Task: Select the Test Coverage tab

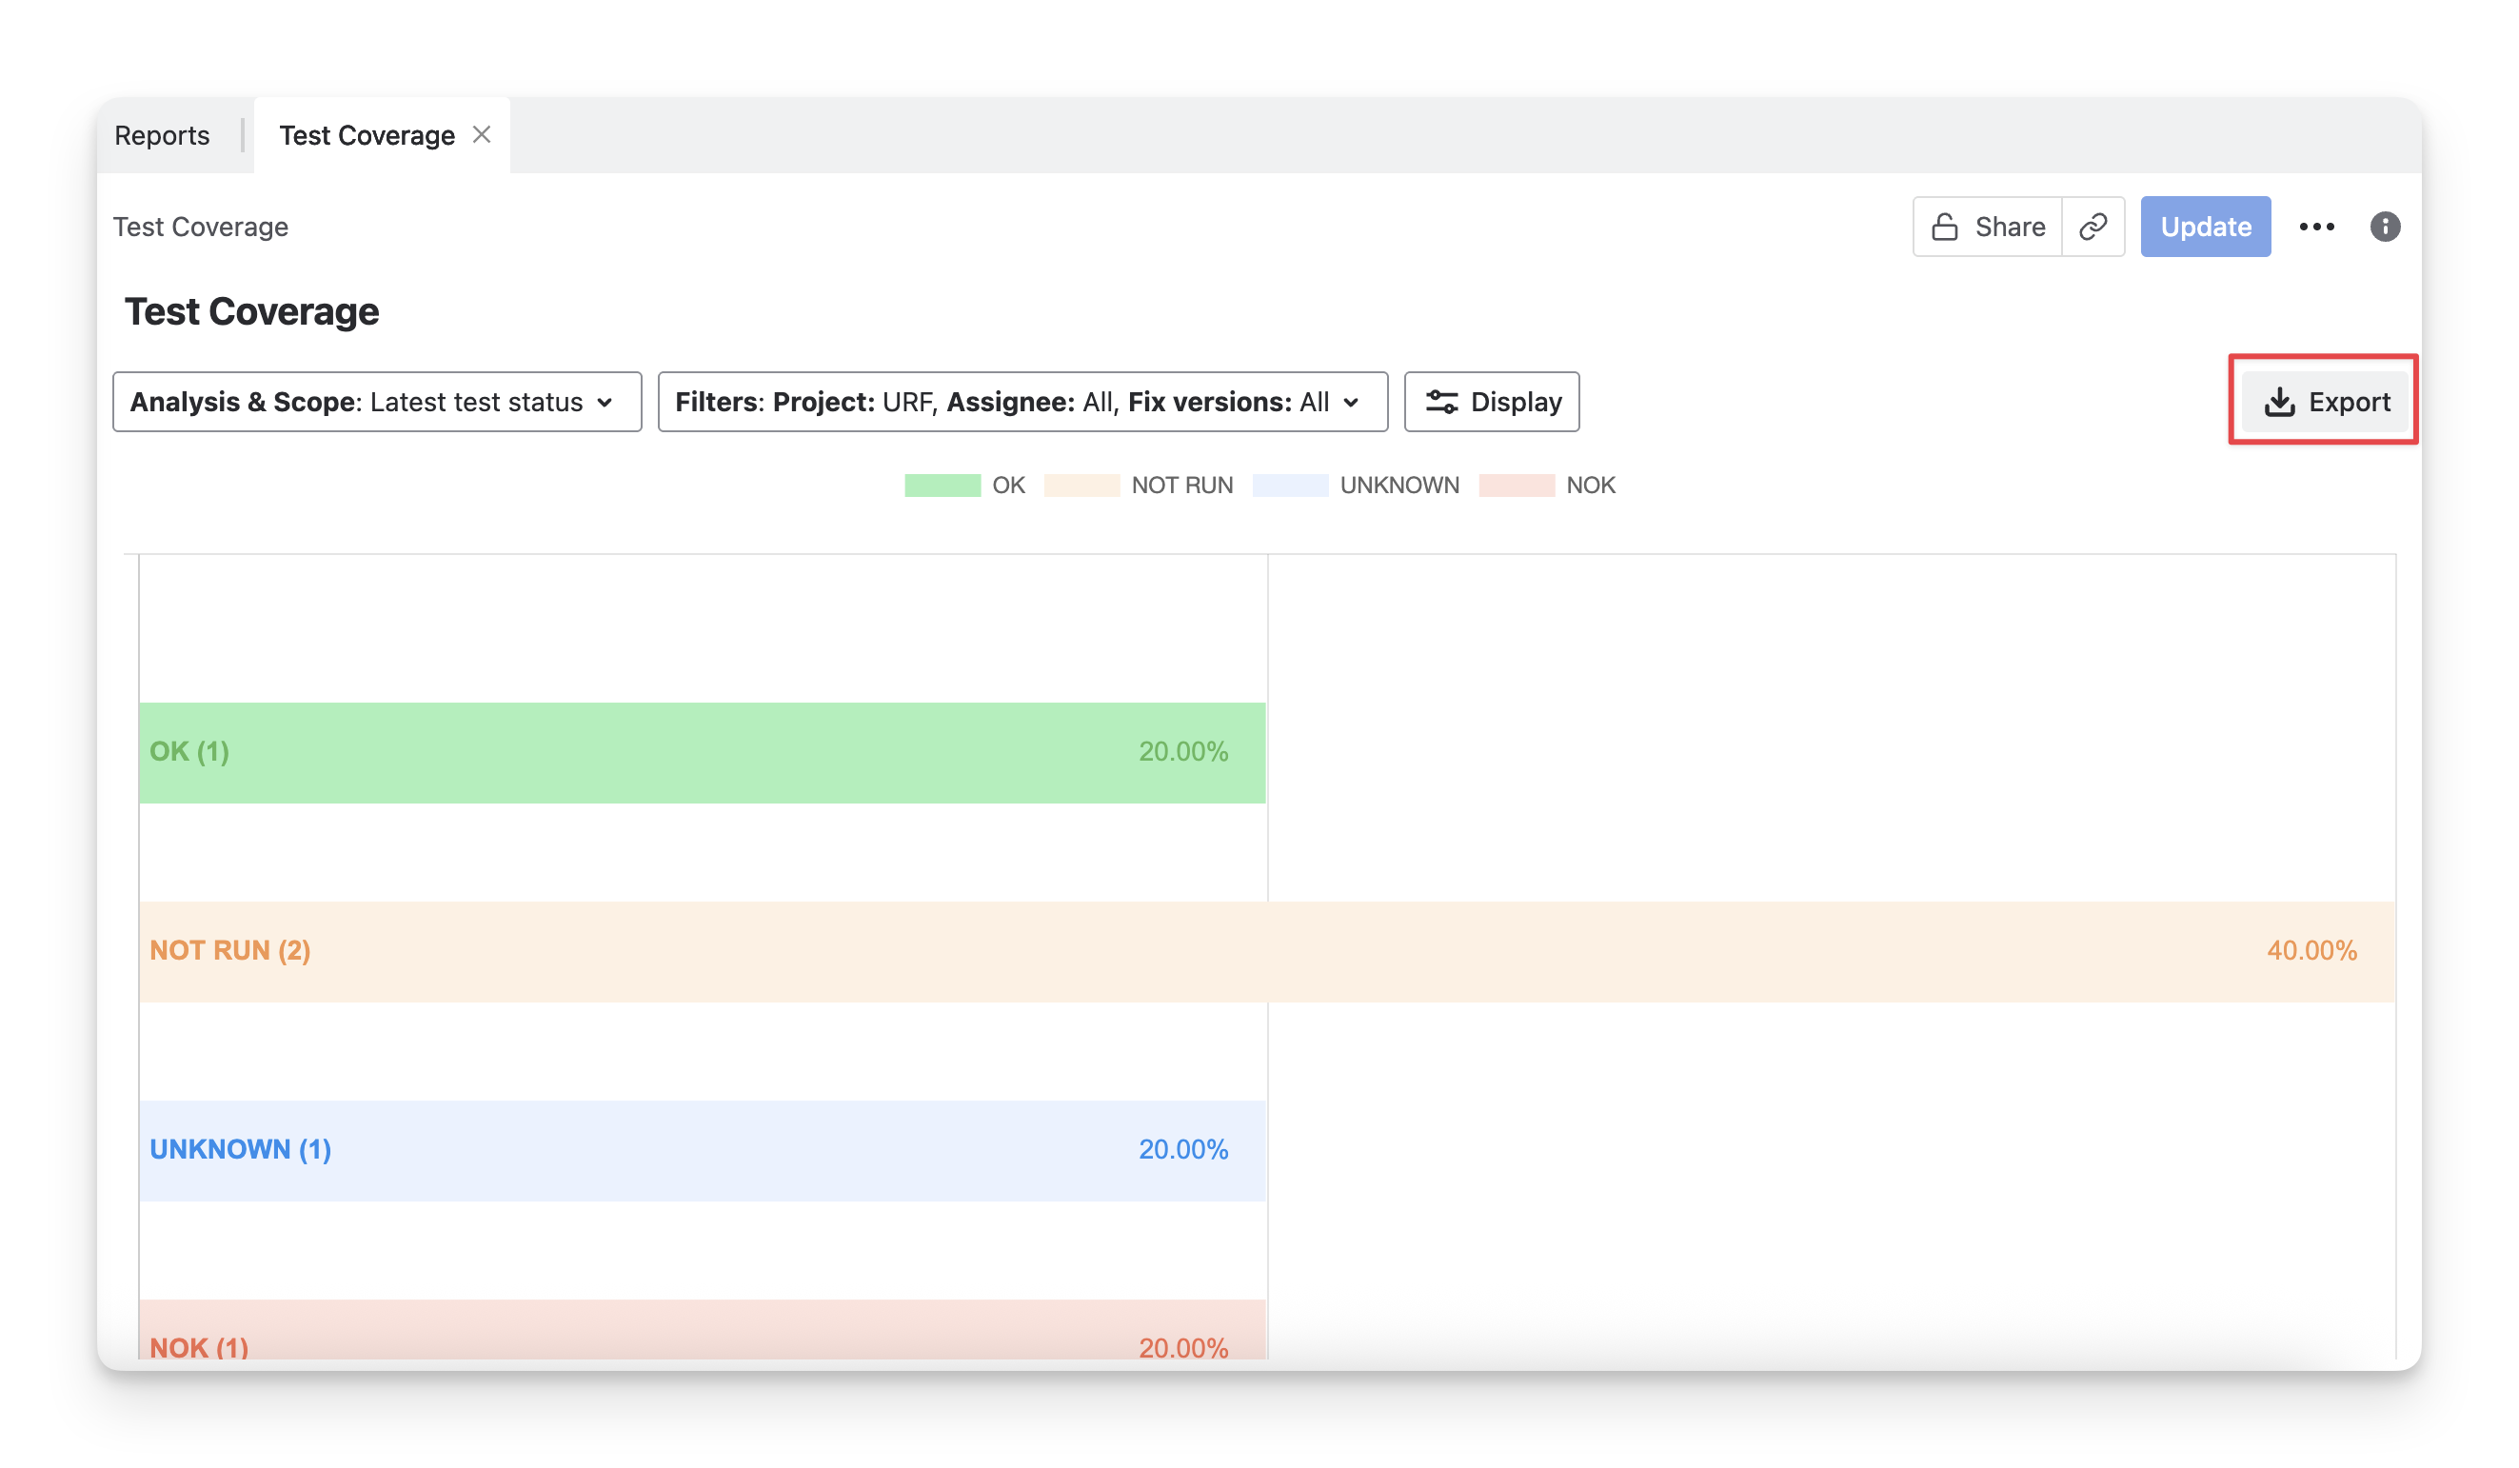Action: coord(366,135)
